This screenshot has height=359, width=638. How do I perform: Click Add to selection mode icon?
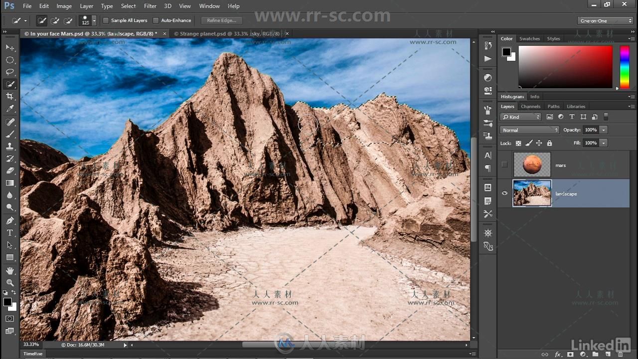coord(55,20)
